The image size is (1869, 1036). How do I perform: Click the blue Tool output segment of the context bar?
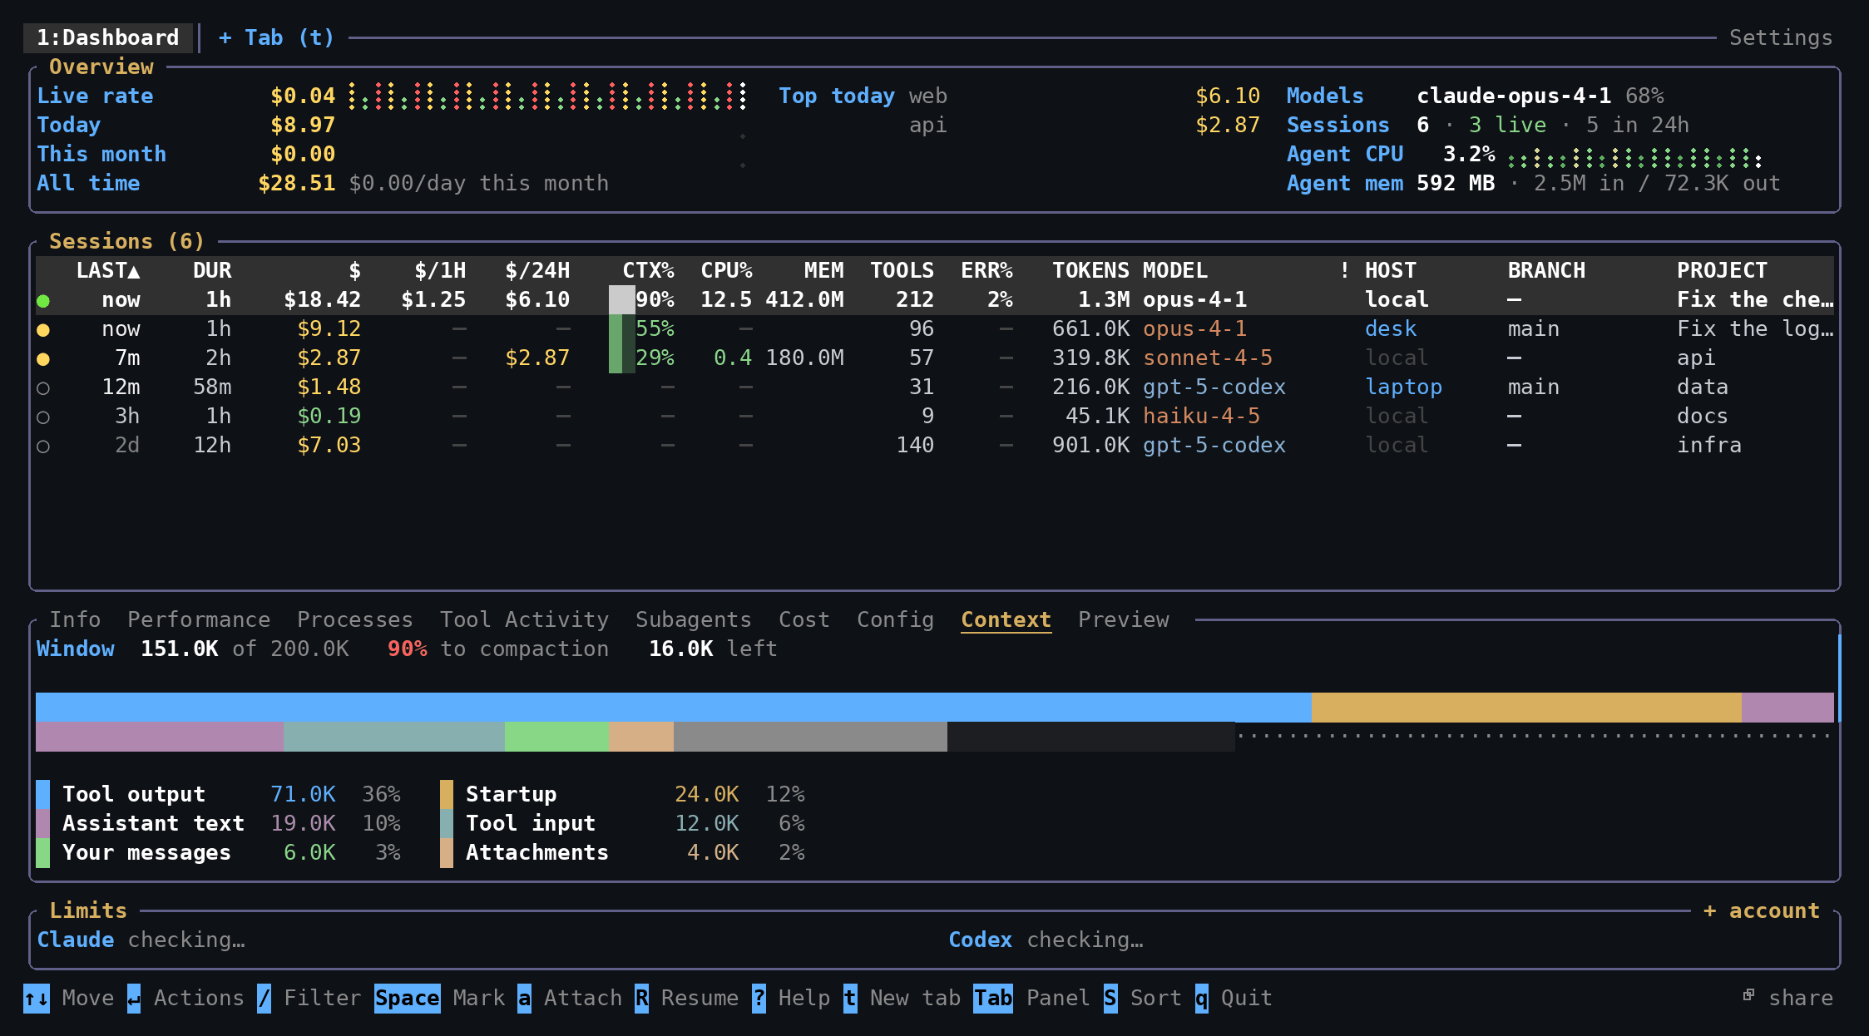pos(674,707)
